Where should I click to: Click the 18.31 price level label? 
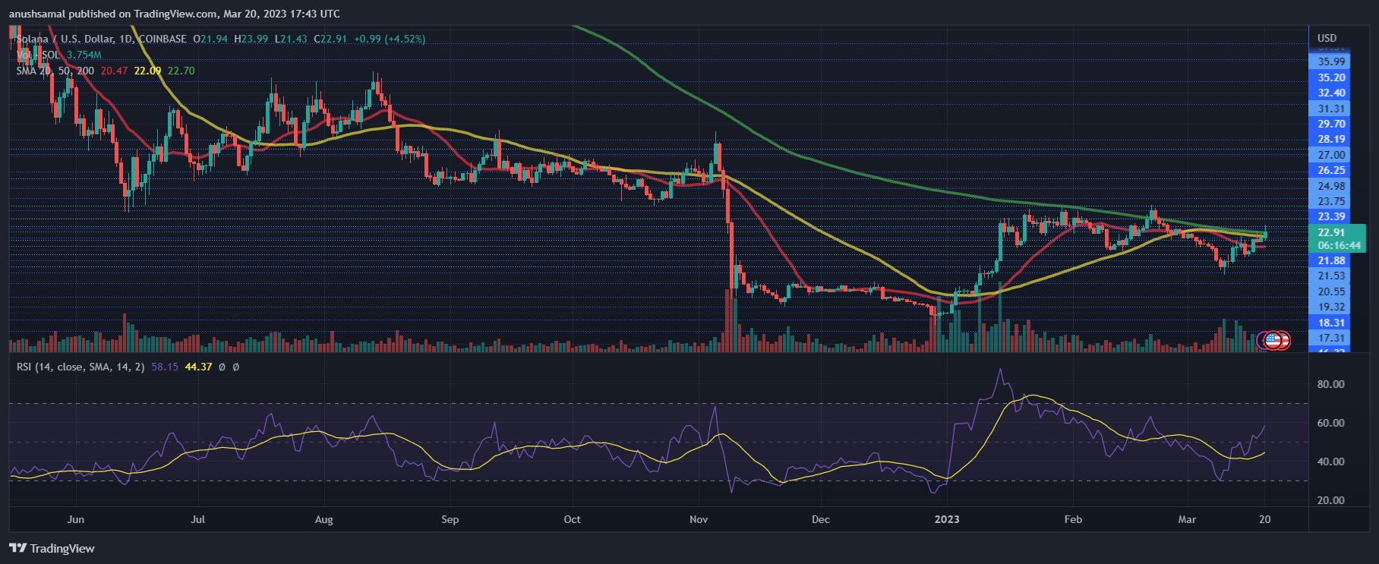1331,323
